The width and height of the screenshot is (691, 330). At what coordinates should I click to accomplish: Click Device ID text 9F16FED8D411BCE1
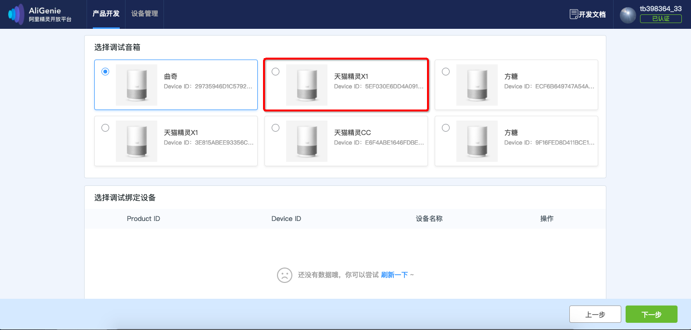tap(549, 143)
